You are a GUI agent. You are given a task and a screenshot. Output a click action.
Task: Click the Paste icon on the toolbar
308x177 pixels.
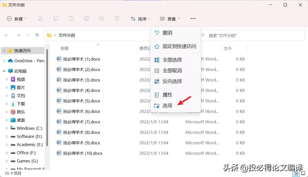[71, 18]
